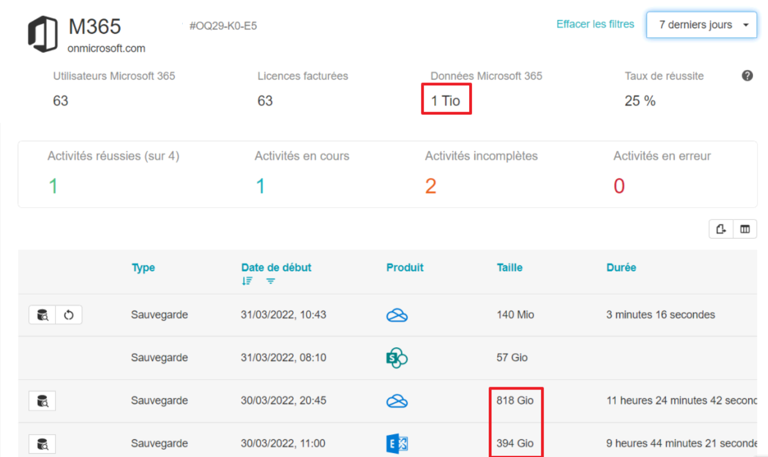The image size is (768, 457).
Task: Click the OneDrive icon in the 140 Mio row
Action: point(397,316)
